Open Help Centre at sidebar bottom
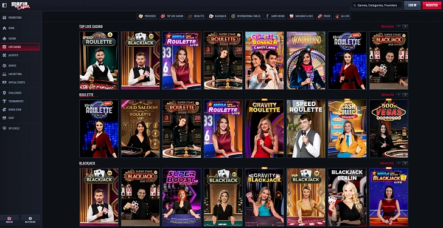The width and height of the screenshot is (443, 228). tap(30, 220)
